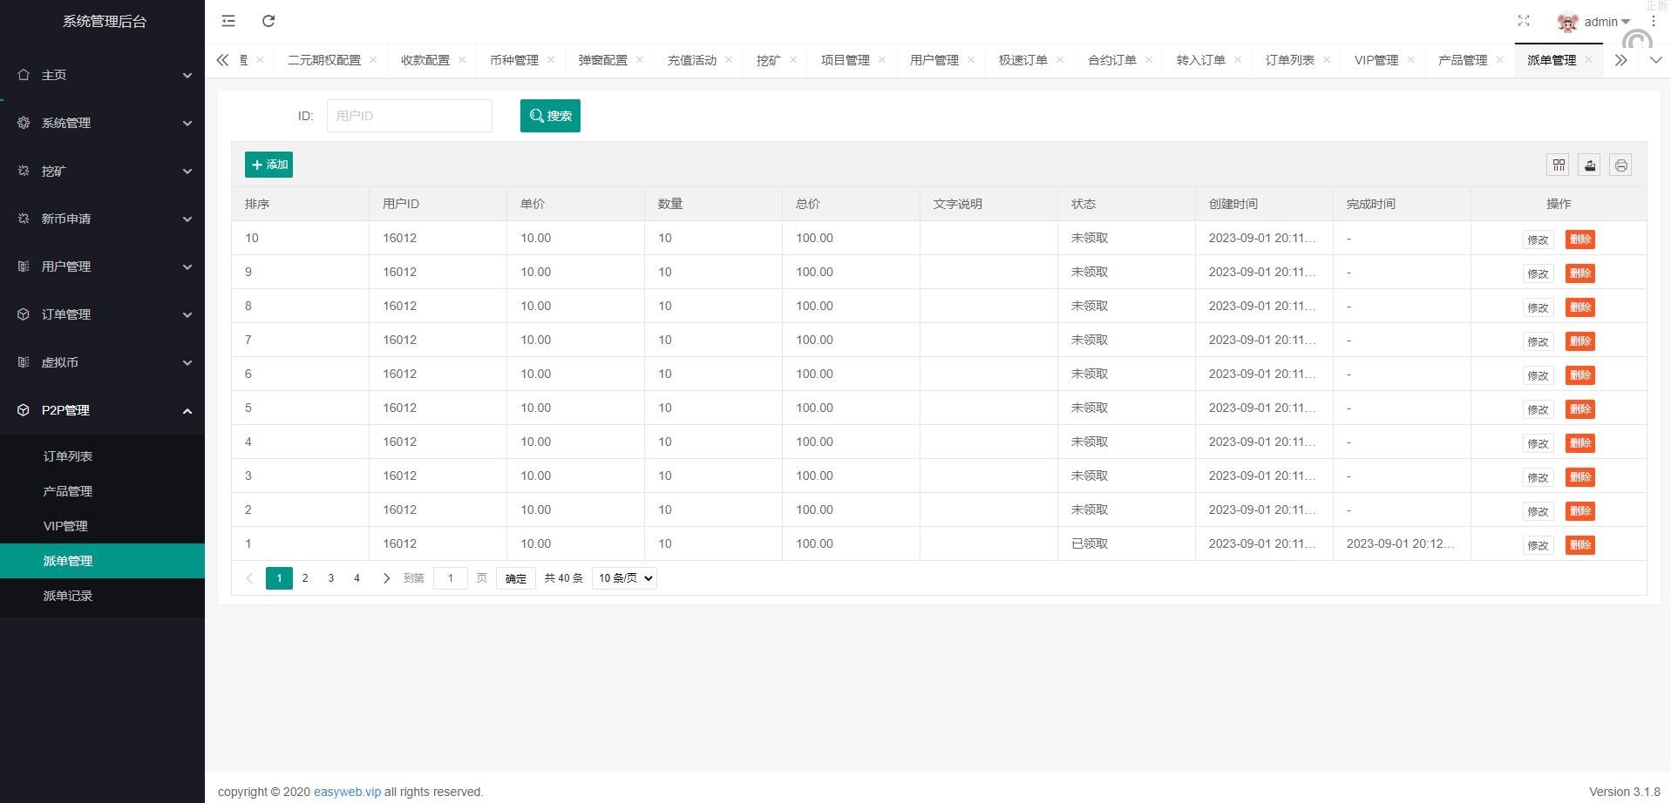Click the export table icon
The height and width of the screenshot is (803, 1671).
coord(1590,165)
